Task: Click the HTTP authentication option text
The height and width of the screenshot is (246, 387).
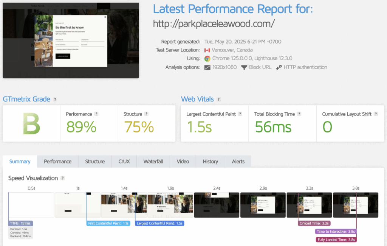Action: coord(305,67)
